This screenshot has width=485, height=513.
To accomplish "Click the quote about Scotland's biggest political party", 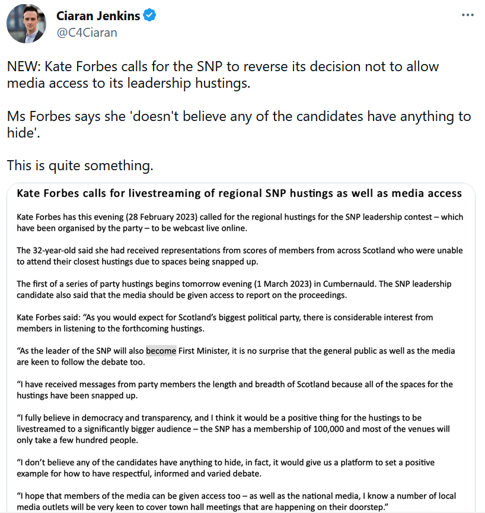I will click(x=225, y=323).
